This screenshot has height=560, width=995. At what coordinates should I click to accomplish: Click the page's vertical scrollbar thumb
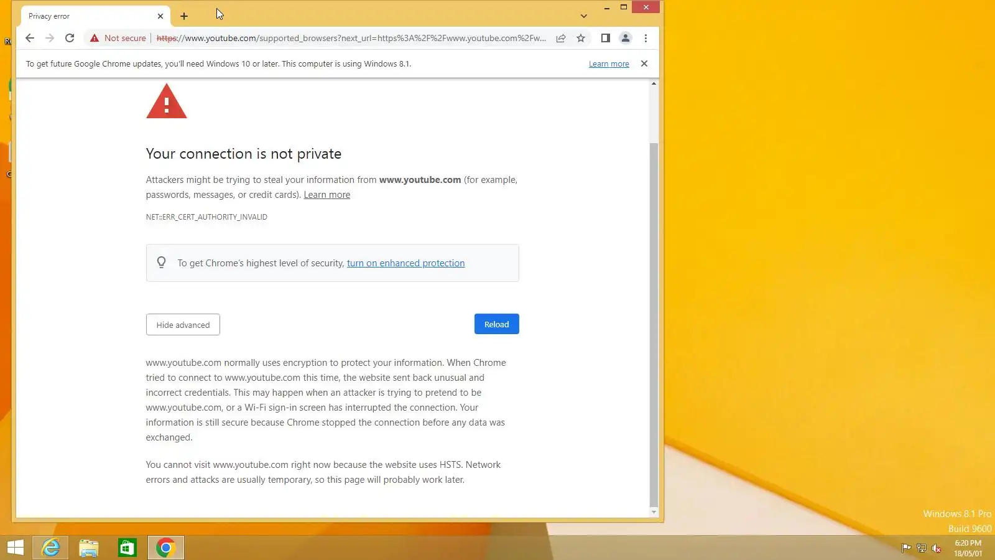(654, 324)
